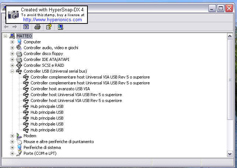Click the vertical scrollbar thumb
This screenshot has width=237, height=168.
[x=230, y=80]
